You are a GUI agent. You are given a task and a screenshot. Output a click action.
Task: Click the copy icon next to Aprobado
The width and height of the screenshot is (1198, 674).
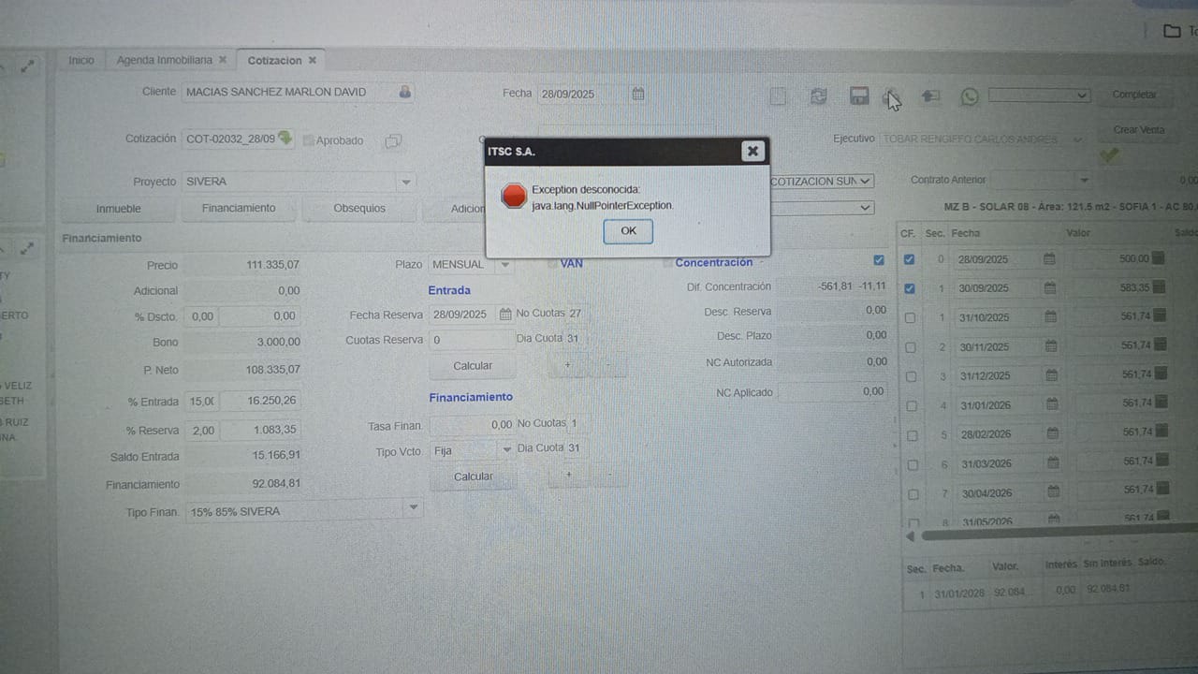(x=393, y=141)
